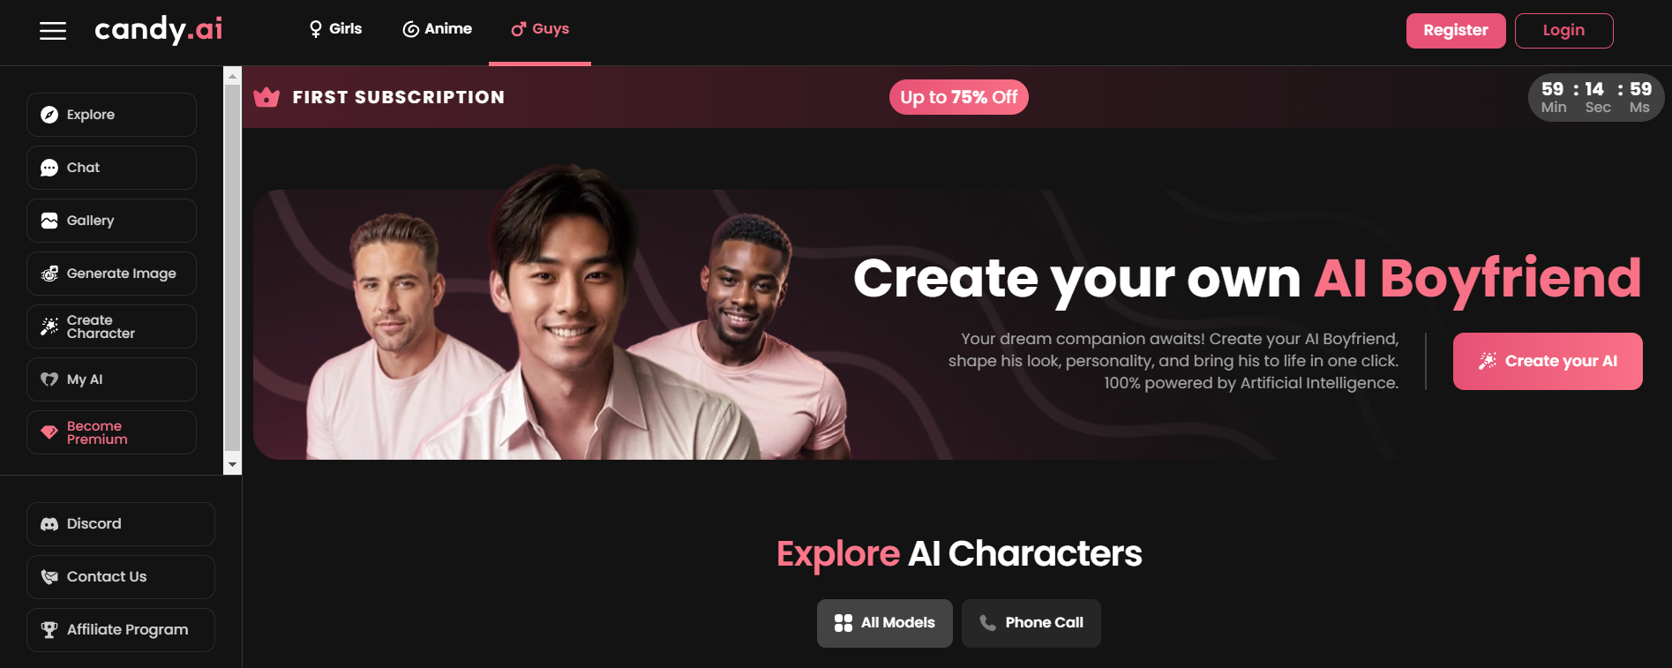This screenshot has width=1672, height=668.
Task: Click the sidebar scrollbar down arrow
Action: click(233, 465)
